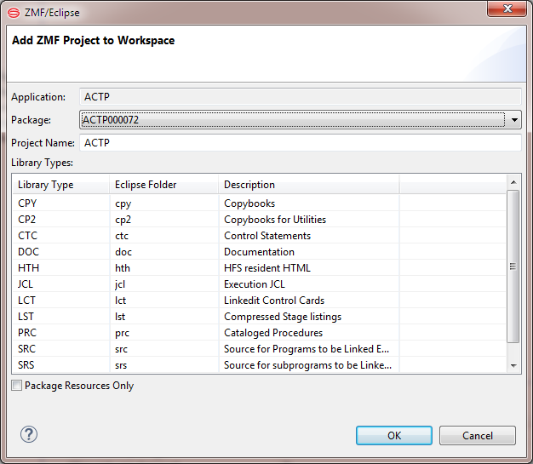
Task: Select the PRC library type row
Action: coord(259,332)
